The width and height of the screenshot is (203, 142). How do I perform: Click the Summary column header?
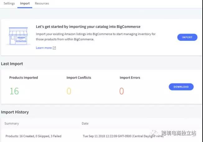tap(12, 124)
